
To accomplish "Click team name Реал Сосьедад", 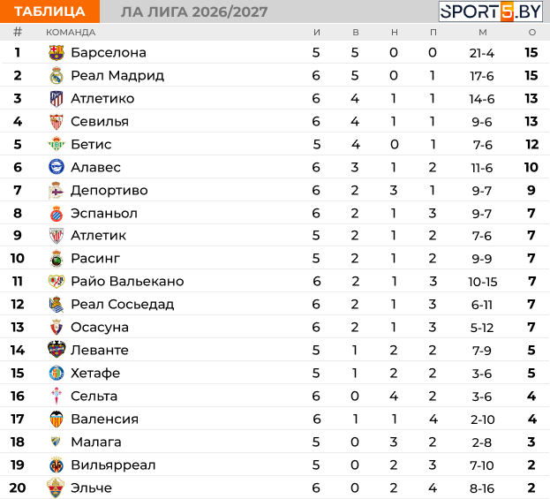I will pos(123,304).
